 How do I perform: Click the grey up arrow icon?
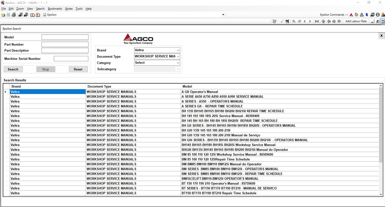tap(323, 21)
